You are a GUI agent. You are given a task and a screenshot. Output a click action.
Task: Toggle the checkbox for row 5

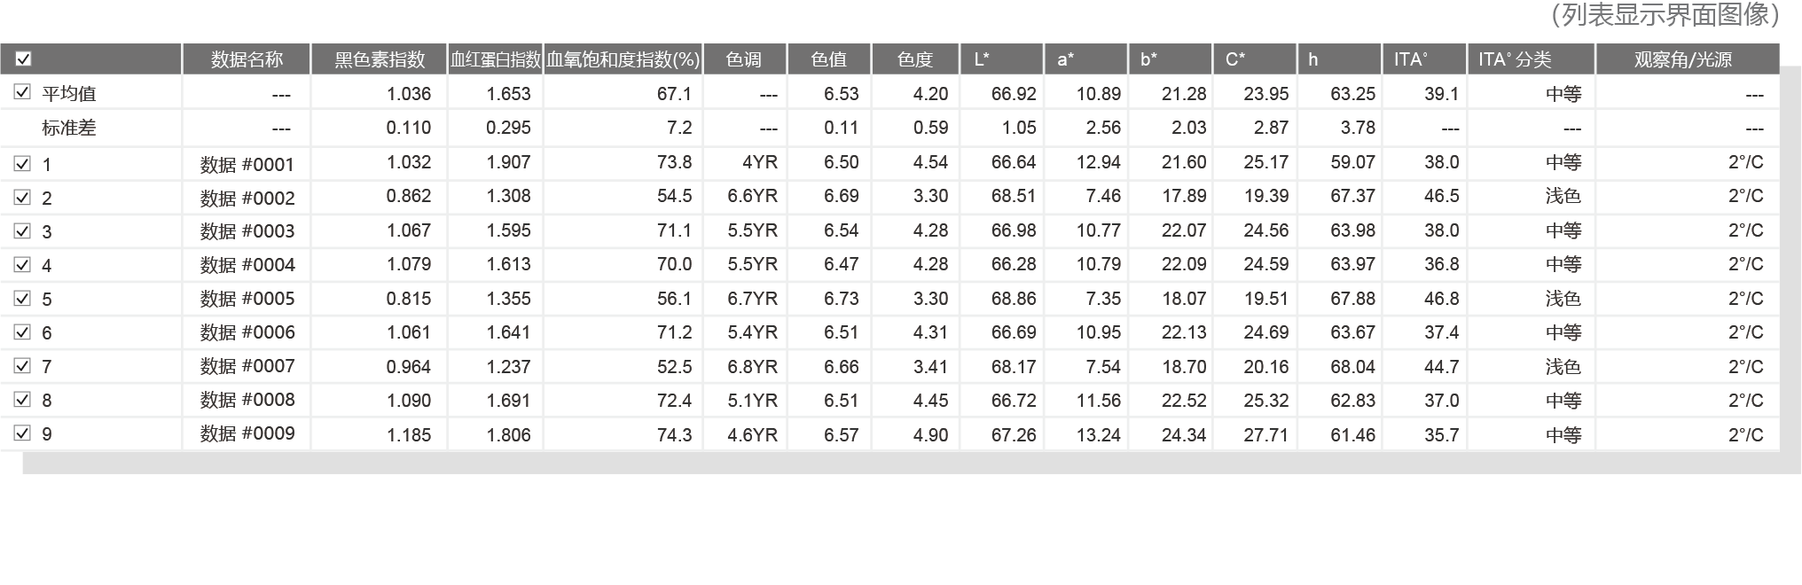pyautogui.click(x=23, y=299)
